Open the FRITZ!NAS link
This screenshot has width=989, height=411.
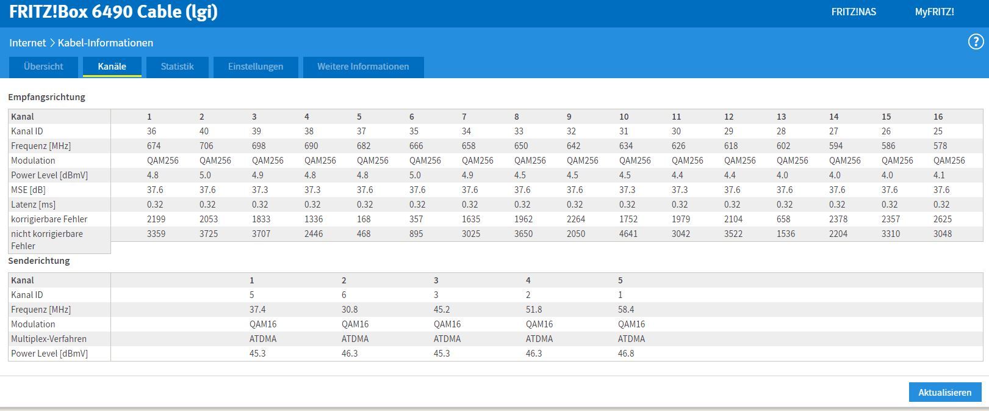(x=854, y=12)
